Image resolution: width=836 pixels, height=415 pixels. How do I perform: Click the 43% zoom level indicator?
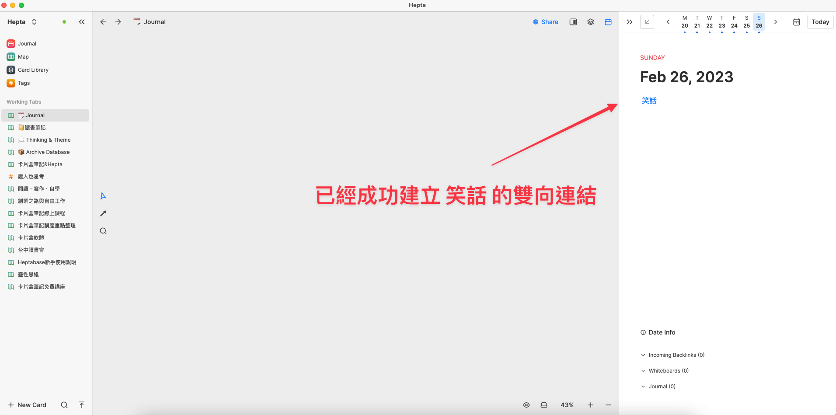(567, 405)
